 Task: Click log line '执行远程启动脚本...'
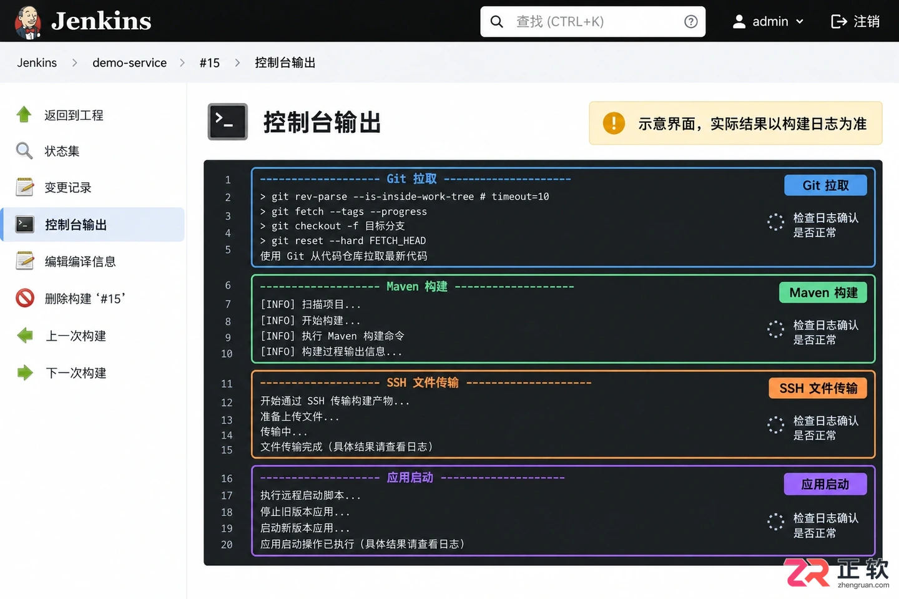(311, 495)
